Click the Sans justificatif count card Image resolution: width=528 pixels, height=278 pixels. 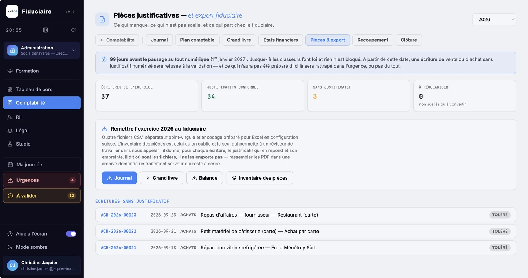pos(359,96)
